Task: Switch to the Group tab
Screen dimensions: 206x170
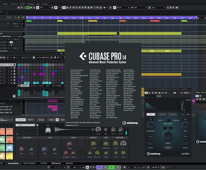Action: click(41, 120)
